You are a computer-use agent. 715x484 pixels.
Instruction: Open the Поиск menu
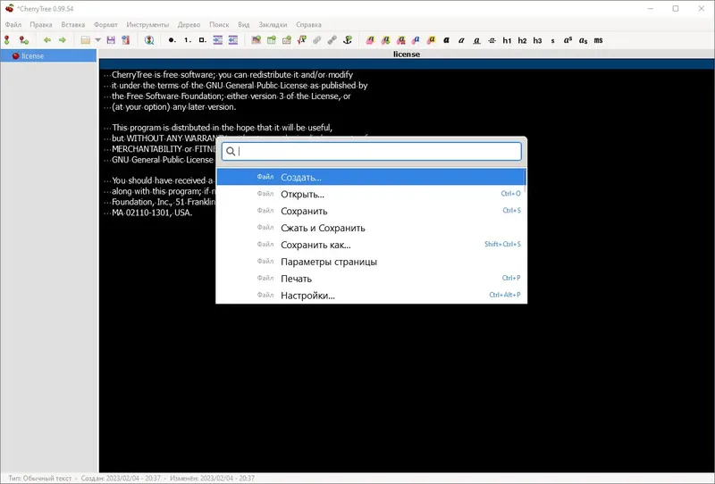point(219,25)
